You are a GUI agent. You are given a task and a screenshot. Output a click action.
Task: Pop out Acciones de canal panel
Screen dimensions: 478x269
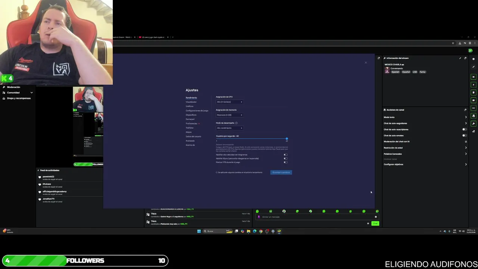coord(465,110)
